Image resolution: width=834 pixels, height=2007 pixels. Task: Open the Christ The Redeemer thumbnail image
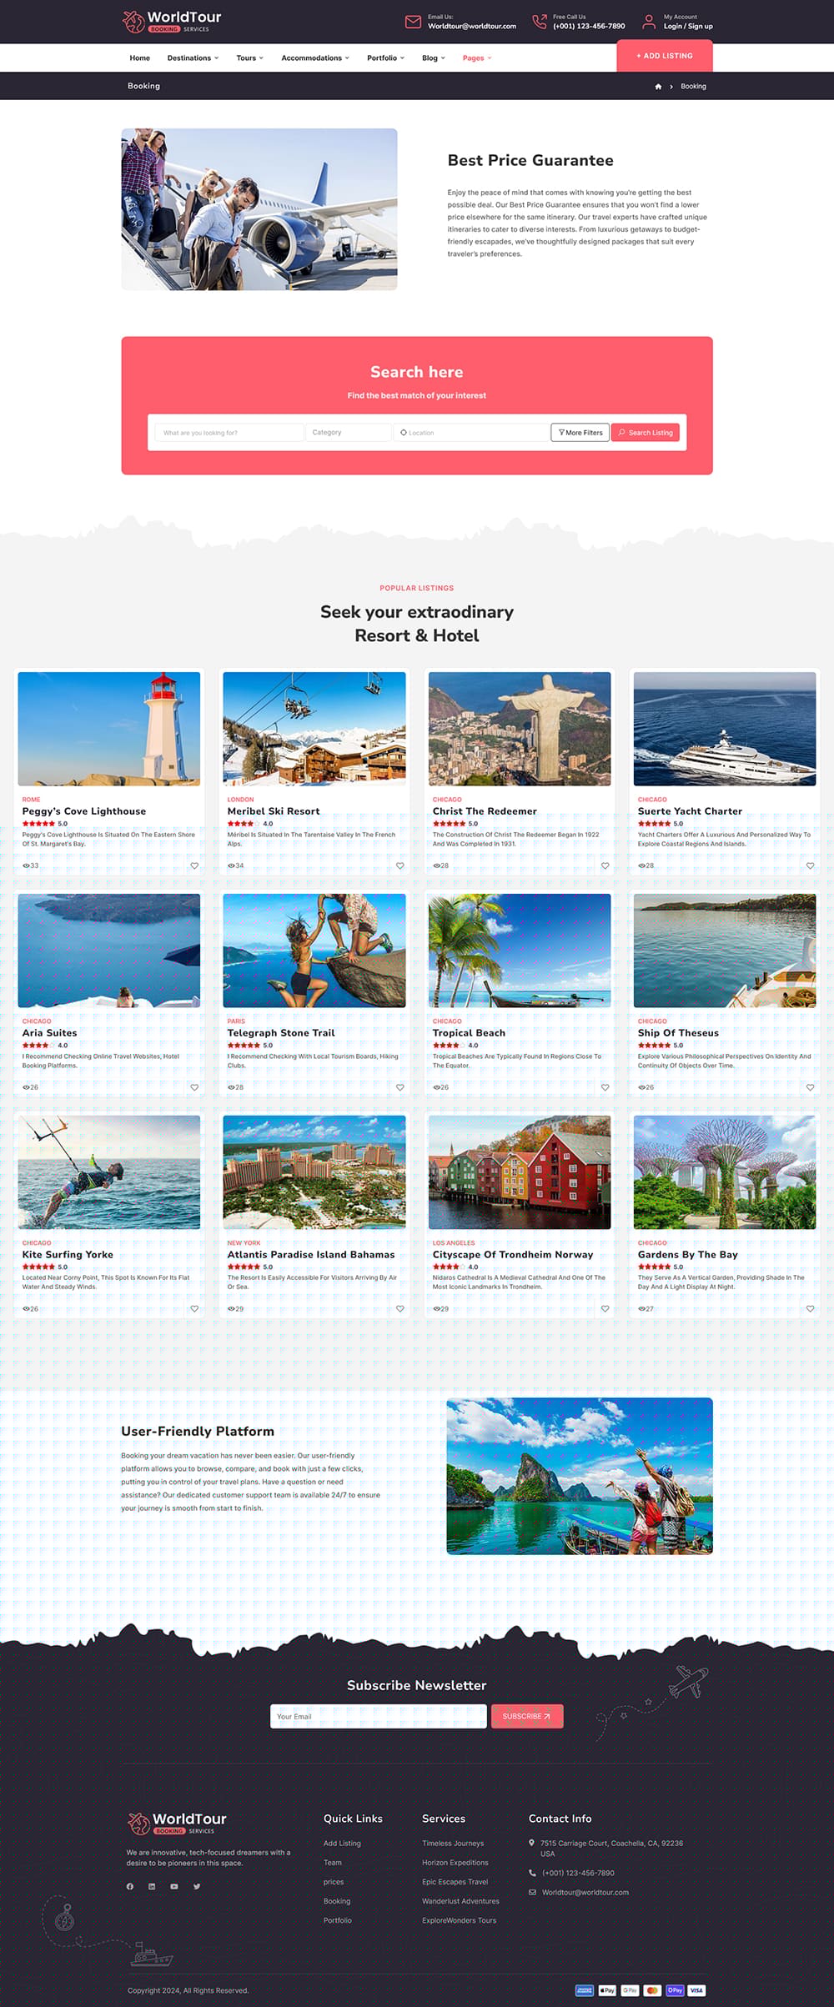(520, 729)
